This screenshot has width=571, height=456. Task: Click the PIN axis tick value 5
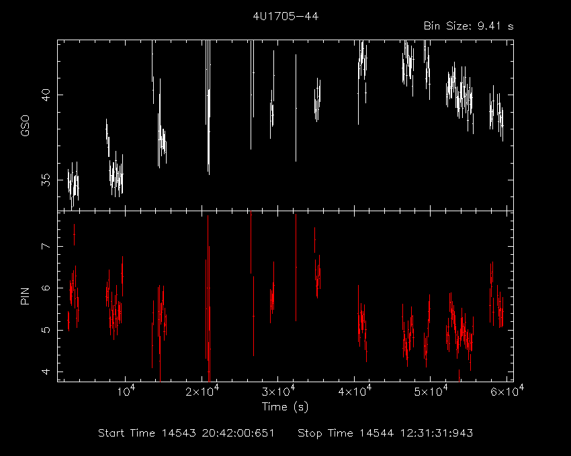[46, 330]
